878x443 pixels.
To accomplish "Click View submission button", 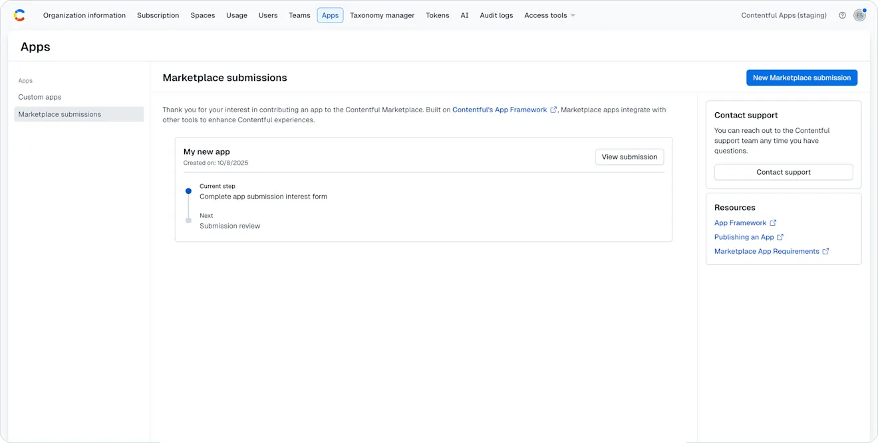I will click(x=629, y=157).
